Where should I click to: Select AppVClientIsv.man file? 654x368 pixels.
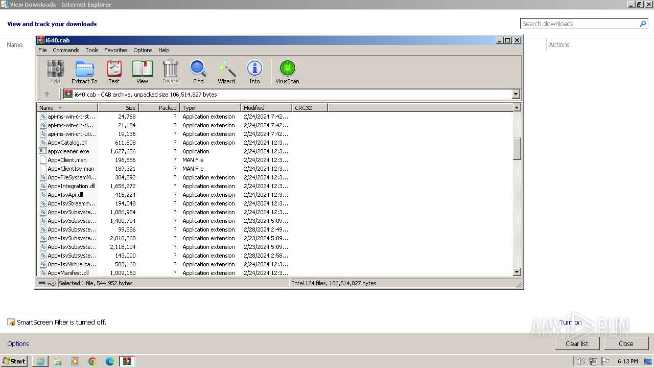(x=71, y=169)
